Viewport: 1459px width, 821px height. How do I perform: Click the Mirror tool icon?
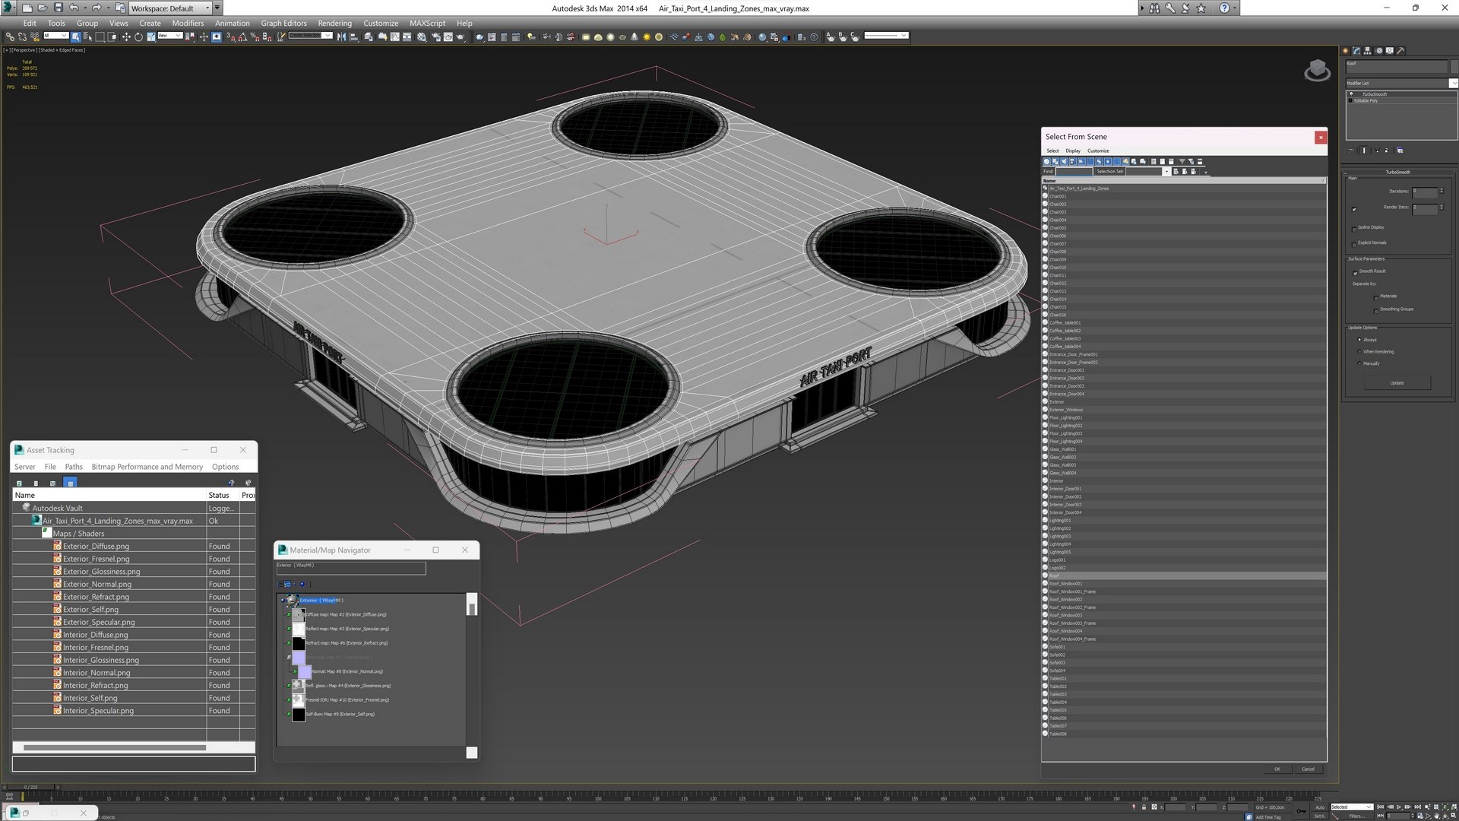[x=341, y=36]
